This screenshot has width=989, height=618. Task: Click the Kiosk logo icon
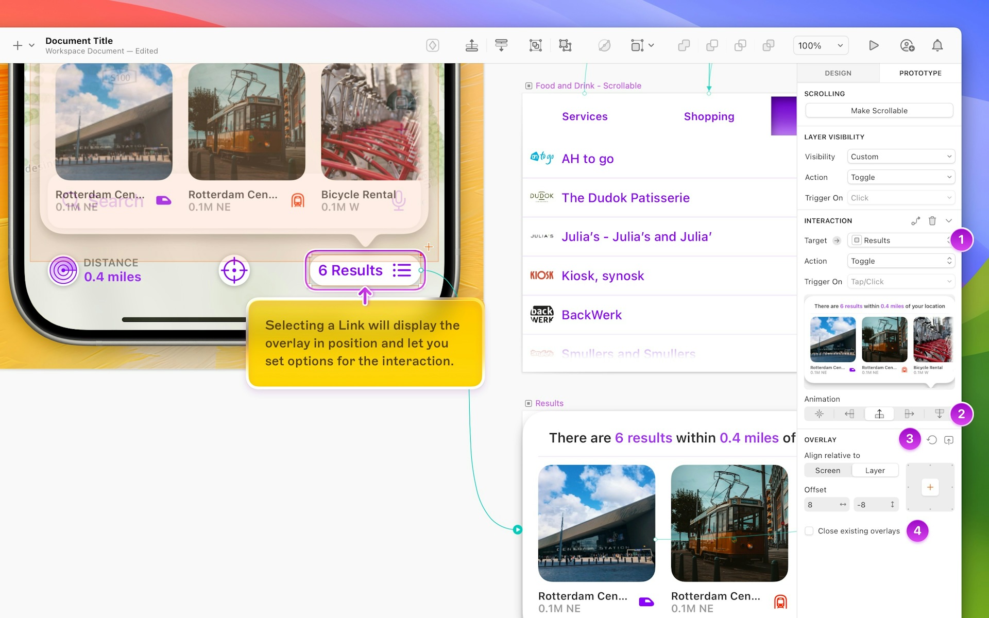click(542, 276)
